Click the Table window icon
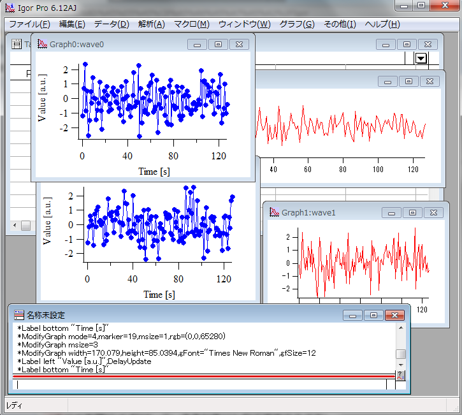 [17, 44]
